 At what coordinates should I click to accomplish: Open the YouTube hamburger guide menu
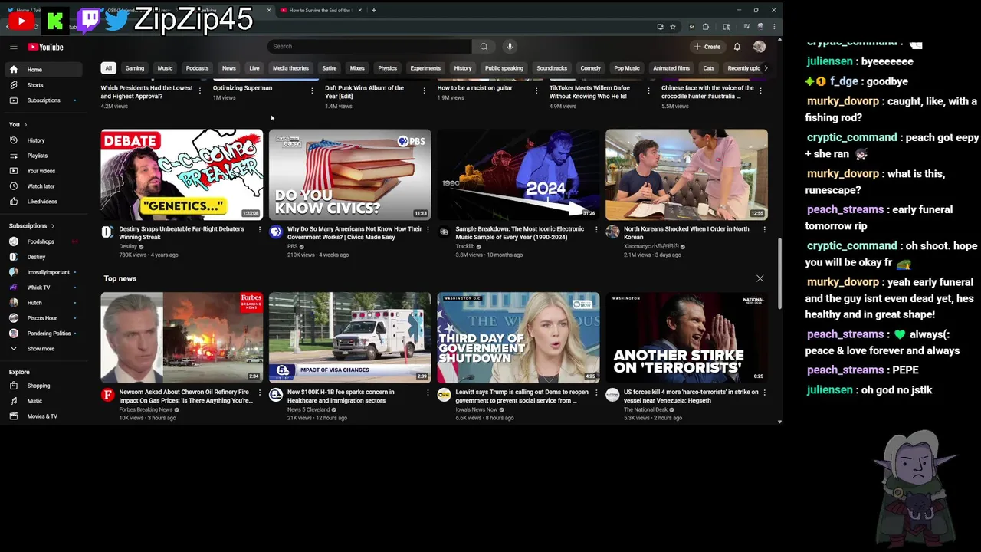(x=13, y=47)
